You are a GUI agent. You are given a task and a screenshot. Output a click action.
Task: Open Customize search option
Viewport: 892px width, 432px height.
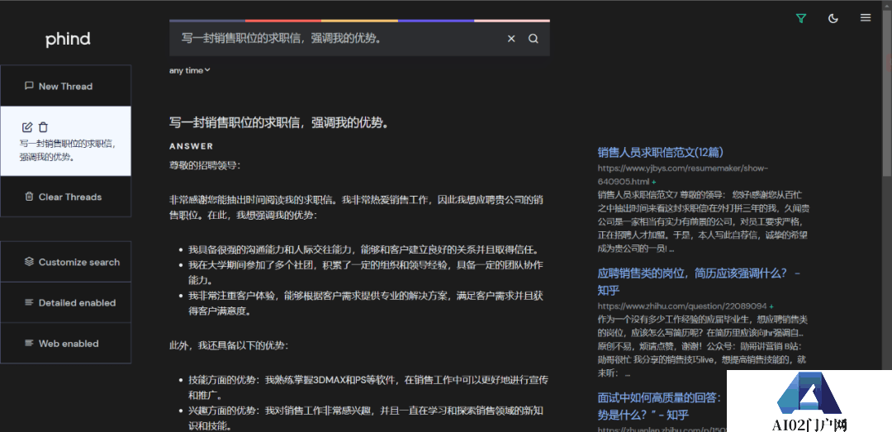pos(66,262)
